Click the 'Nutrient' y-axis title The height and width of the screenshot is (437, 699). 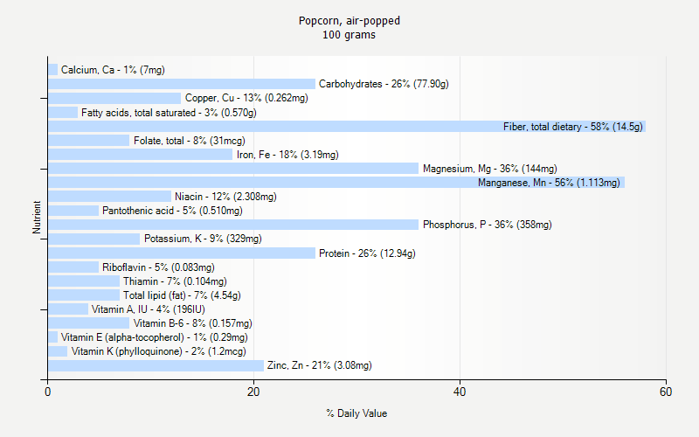pos(37,218)
